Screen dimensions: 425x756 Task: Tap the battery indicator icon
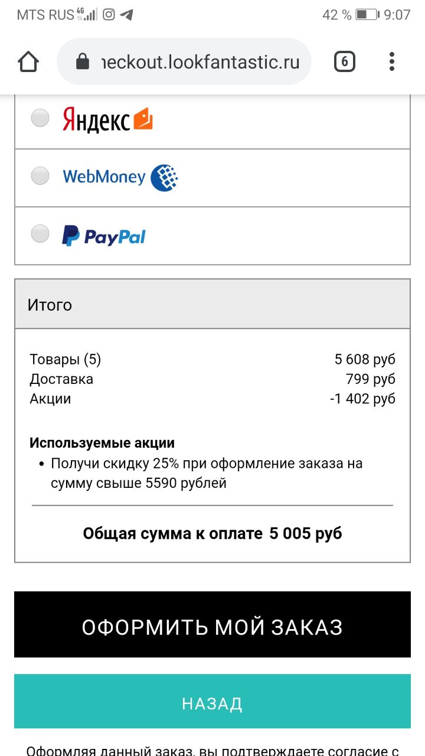367,15
